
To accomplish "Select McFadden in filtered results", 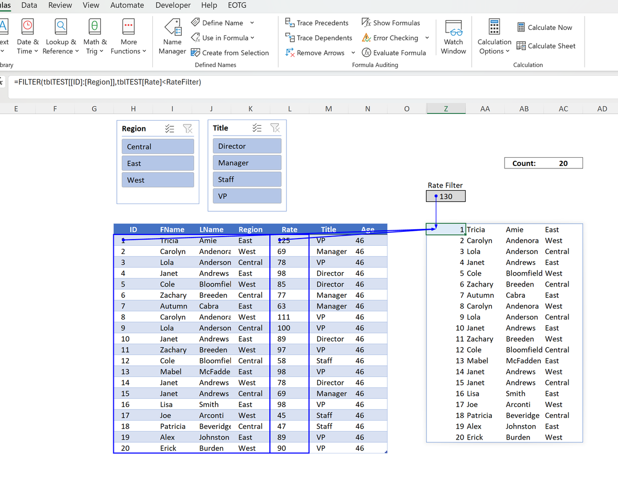I will (524, 361).
